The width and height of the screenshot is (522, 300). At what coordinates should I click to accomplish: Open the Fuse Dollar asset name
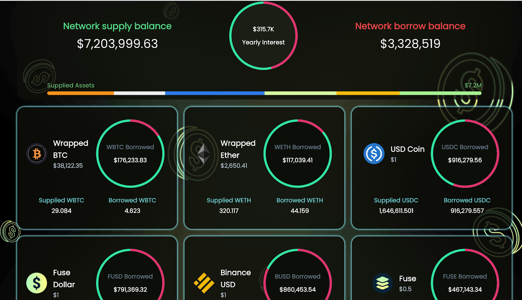click(64, 278)
